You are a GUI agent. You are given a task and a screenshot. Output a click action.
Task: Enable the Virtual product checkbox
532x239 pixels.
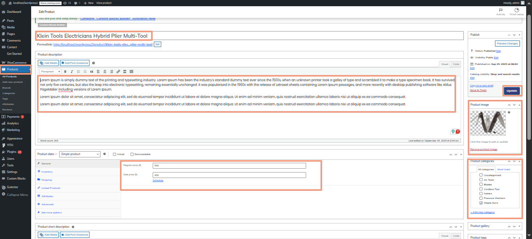point(114,154)
